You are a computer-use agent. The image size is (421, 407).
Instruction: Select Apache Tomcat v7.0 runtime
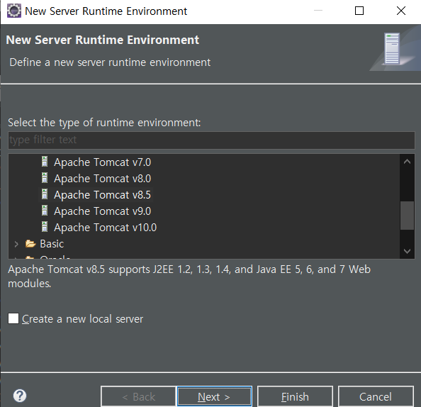[102, 162]
